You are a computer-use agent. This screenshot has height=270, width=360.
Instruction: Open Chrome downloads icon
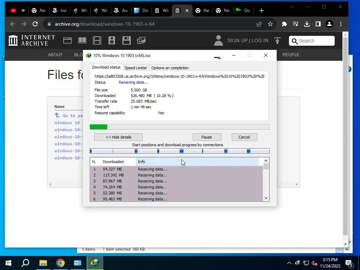click(x=307, y=24)
